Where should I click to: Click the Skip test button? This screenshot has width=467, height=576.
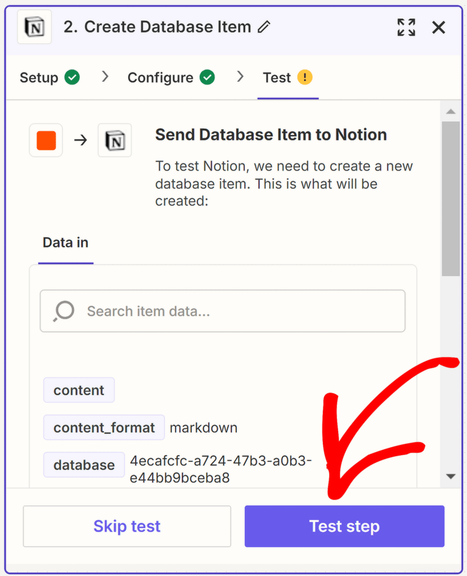(x=127, y=526)
